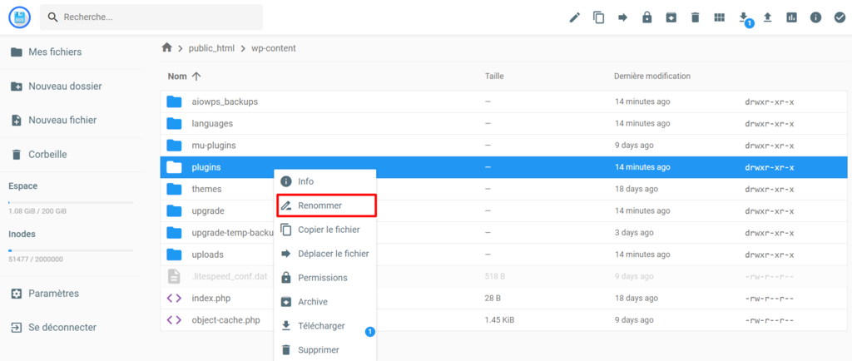Click the upgrade folder icon
Screen dimensions: 852x361
174,210
